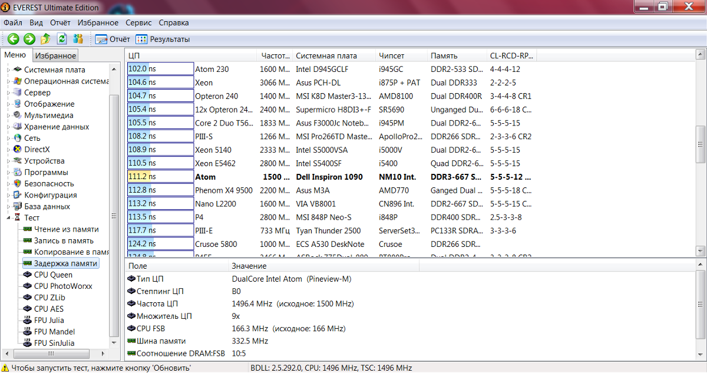Click the FPU Julia icon
Viewport: 707px width, 373px height.
pyautogui.click(x=28, y=320)
